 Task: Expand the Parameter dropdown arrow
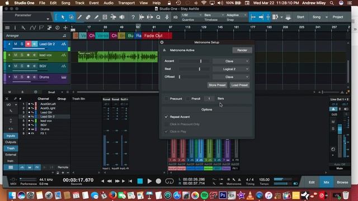pos(48,19)
